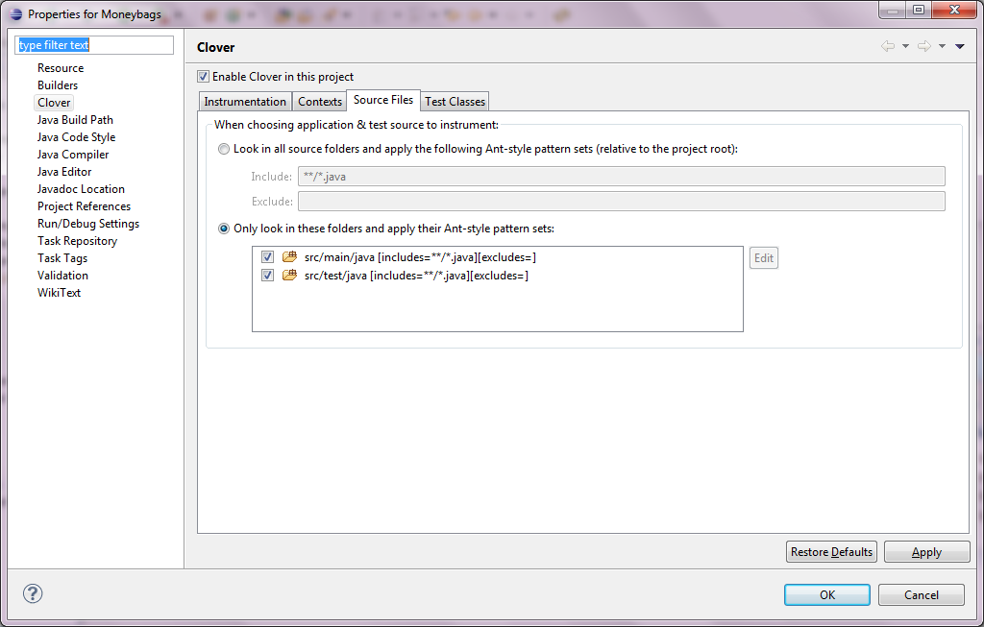
Task: Select Only look in these folders option
Action: pyautogui.click(x=224, y=229)
